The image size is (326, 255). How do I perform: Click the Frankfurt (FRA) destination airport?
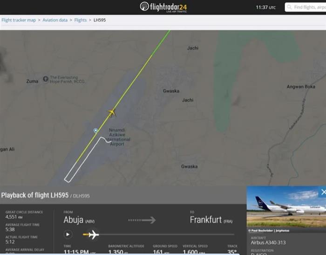211,220
